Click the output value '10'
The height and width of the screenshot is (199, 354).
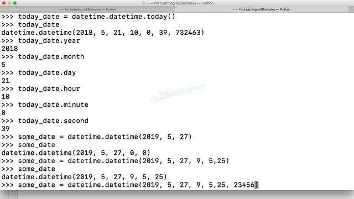coord(6,97)
